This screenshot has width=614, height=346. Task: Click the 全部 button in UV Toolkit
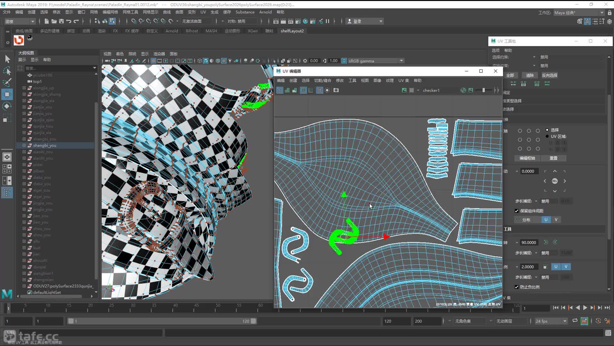tap(510, 75)
